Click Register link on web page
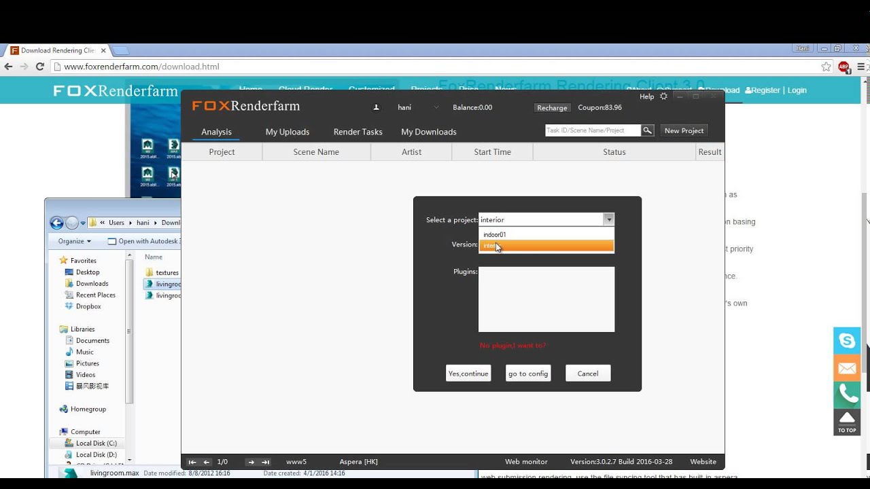The image size is (870, 489). click(x=762, y=90)
